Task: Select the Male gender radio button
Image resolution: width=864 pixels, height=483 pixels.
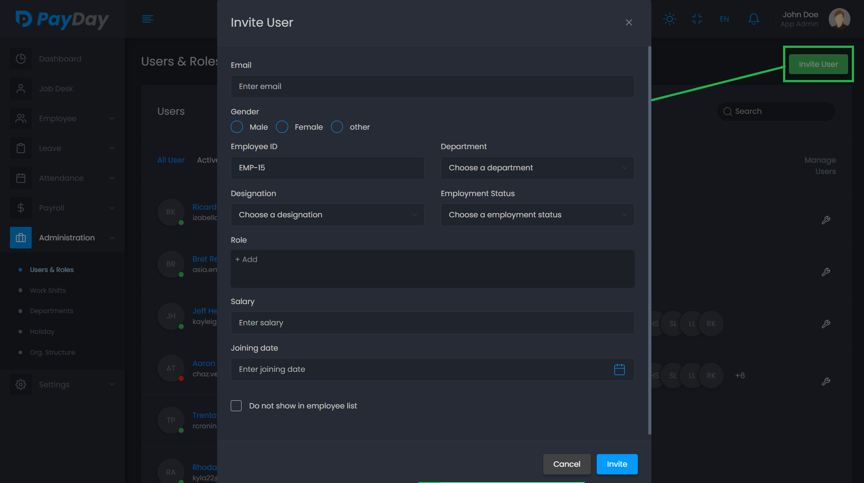Action: 237,127
